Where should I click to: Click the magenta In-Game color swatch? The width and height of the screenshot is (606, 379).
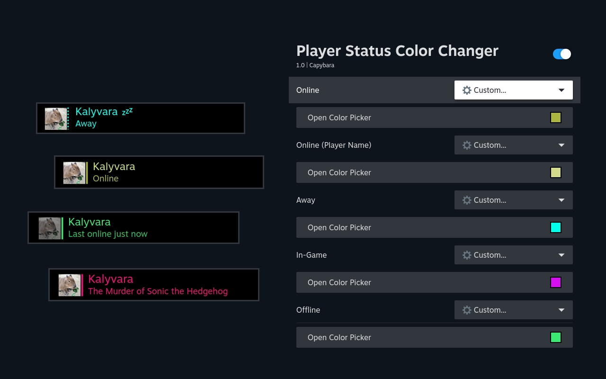[x=556, y=282]
